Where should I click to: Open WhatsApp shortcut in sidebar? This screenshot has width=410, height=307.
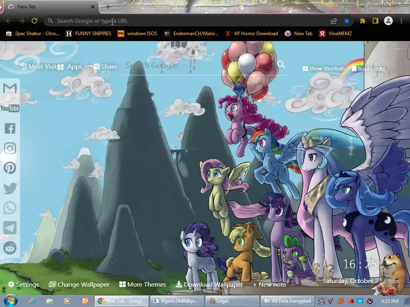(10, 208)
